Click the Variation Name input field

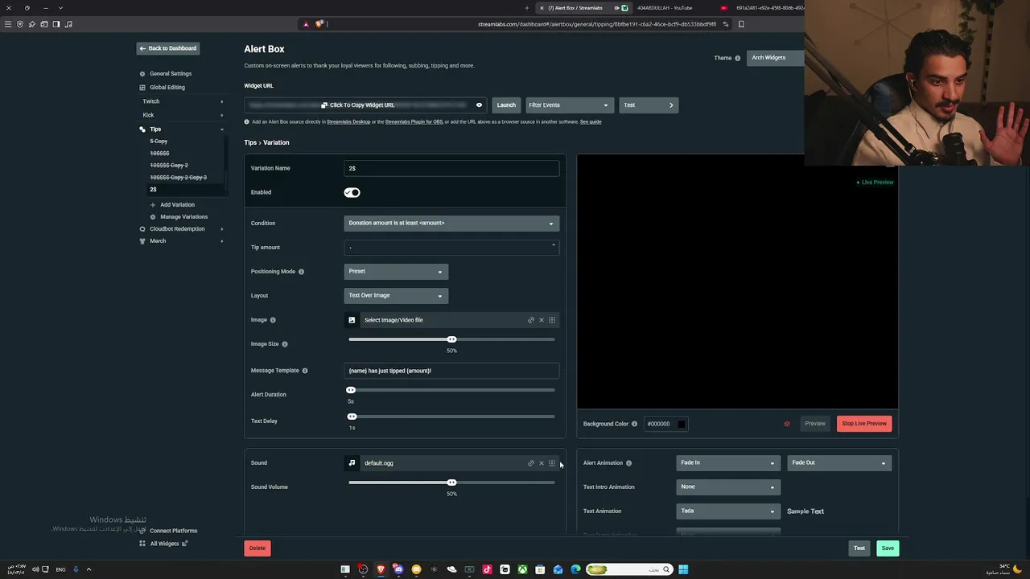(x=451, y=168)
